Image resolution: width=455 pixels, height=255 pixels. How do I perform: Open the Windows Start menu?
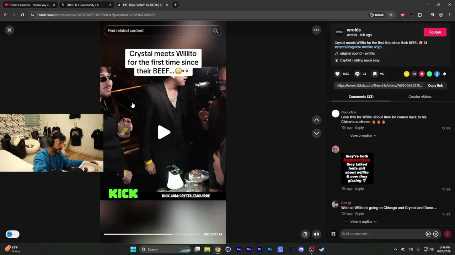(x=133, y=249)
